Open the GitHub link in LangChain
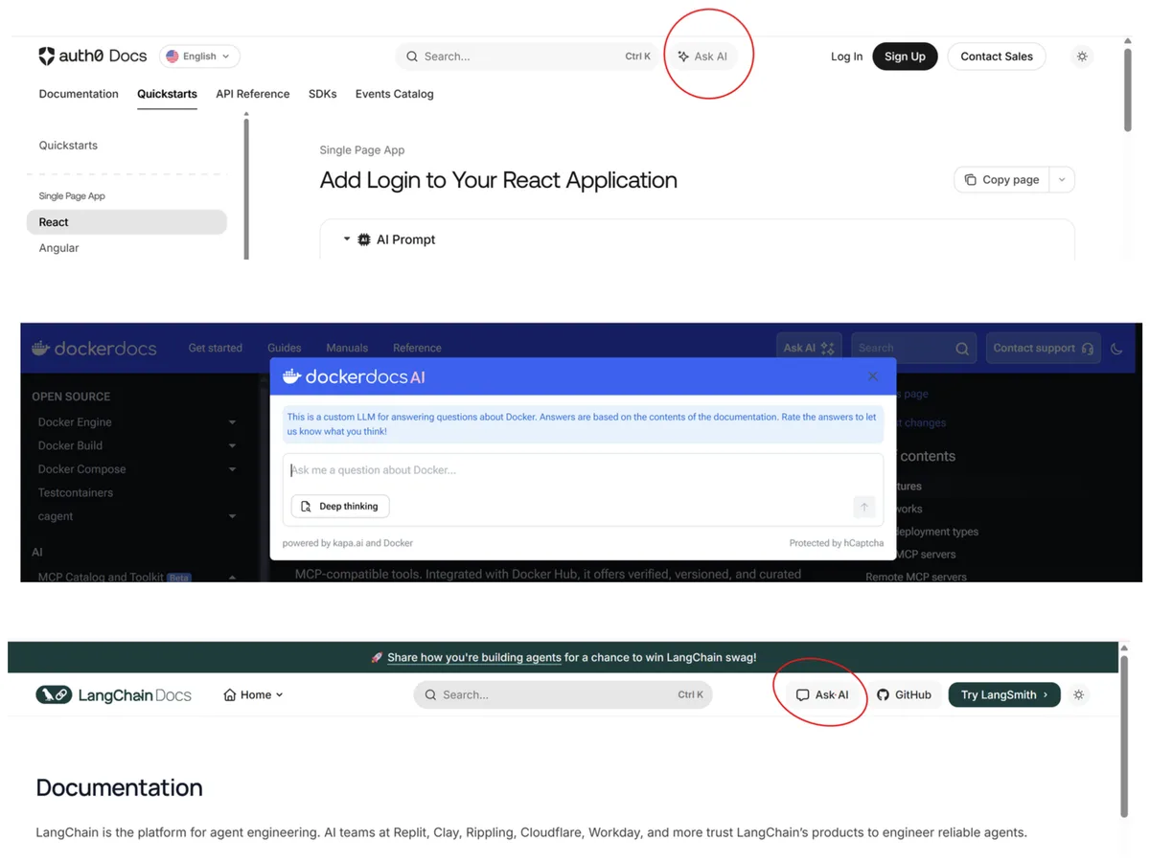Image resolution: width=1150 pixels, height=863 pixels. click(904, 695)
